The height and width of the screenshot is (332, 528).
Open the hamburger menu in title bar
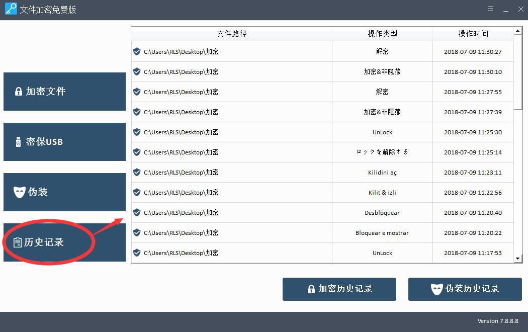(491, 9)
